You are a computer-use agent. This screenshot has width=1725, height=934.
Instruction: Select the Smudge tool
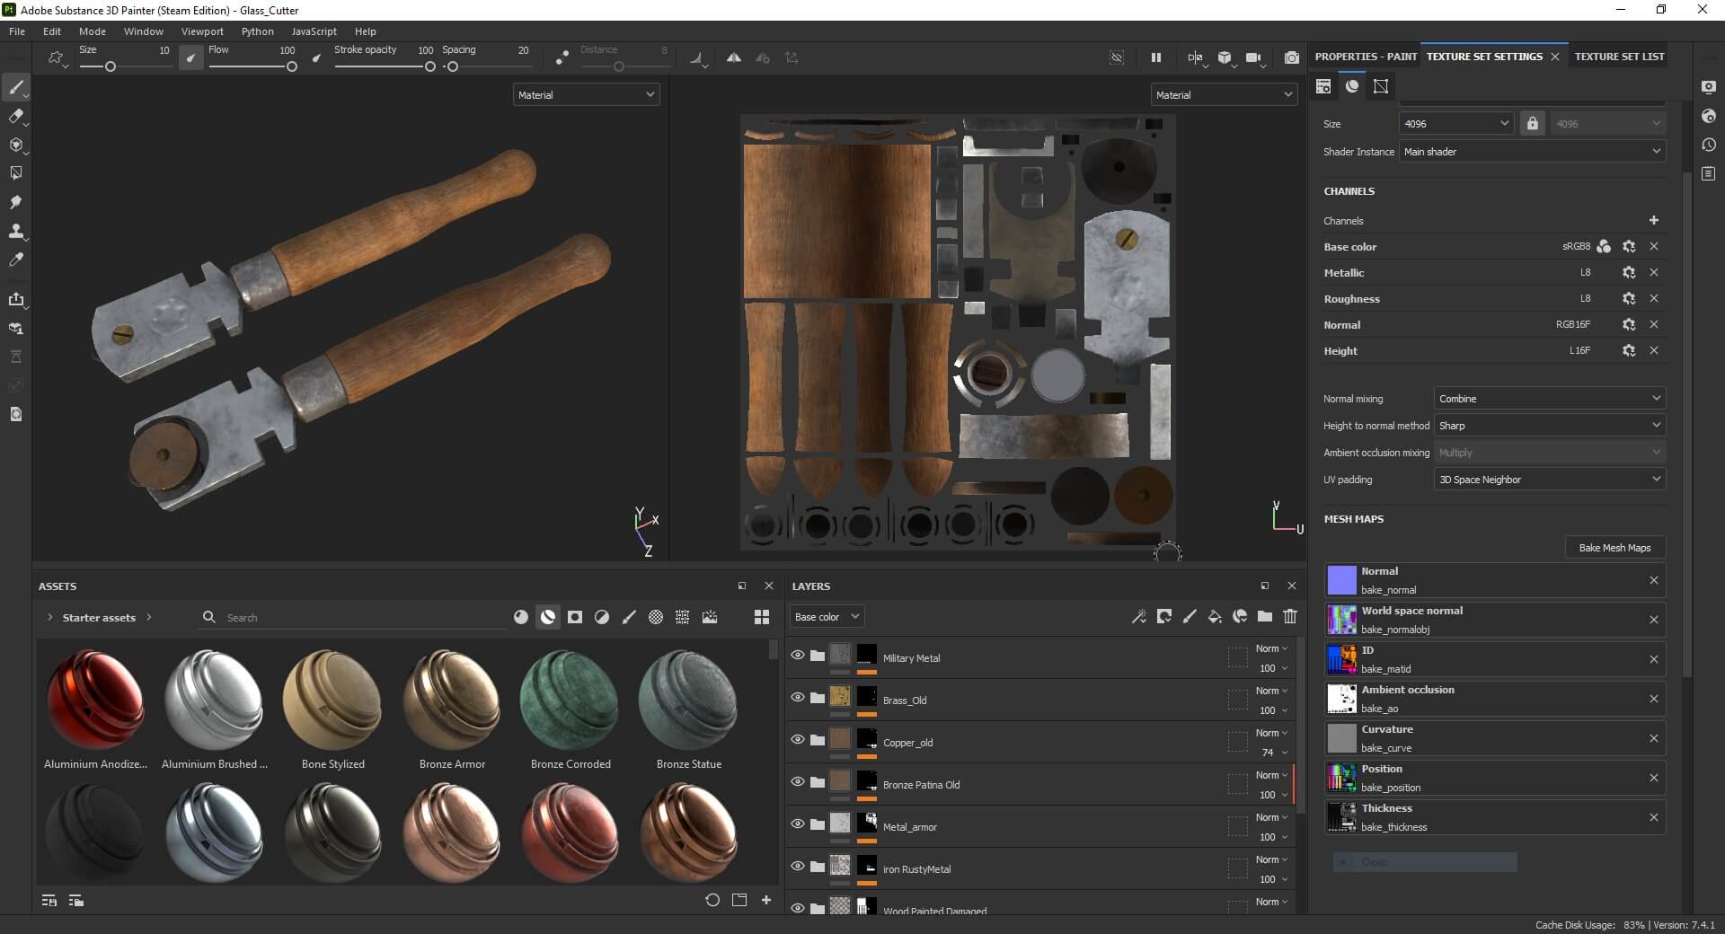15,202
